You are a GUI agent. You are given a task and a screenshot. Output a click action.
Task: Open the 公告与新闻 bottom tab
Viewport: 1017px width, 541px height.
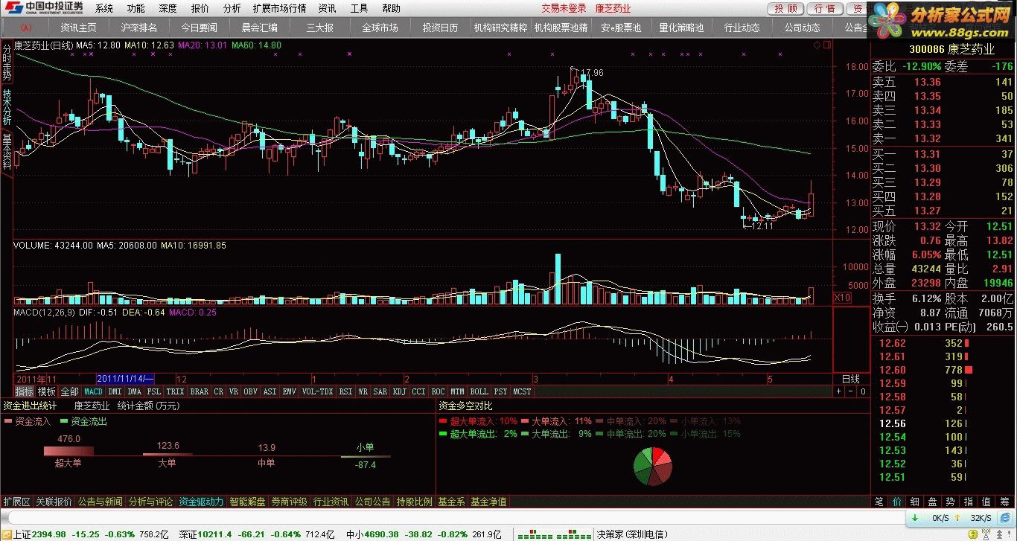101,502
